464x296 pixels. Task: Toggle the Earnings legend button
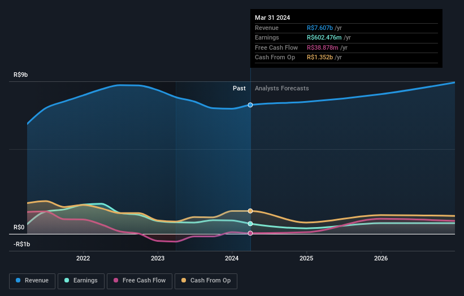(81, 281)
